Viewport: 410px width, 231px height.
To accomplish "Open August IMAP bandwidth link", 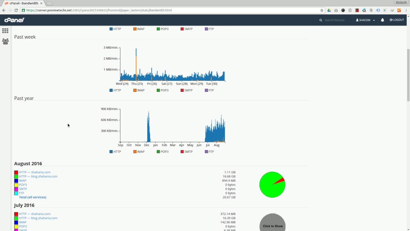I will [x=22, y=181].
